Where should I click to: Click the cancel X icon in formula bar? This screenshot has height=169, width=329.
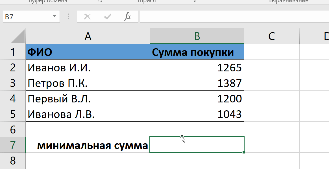coord(87,16)
